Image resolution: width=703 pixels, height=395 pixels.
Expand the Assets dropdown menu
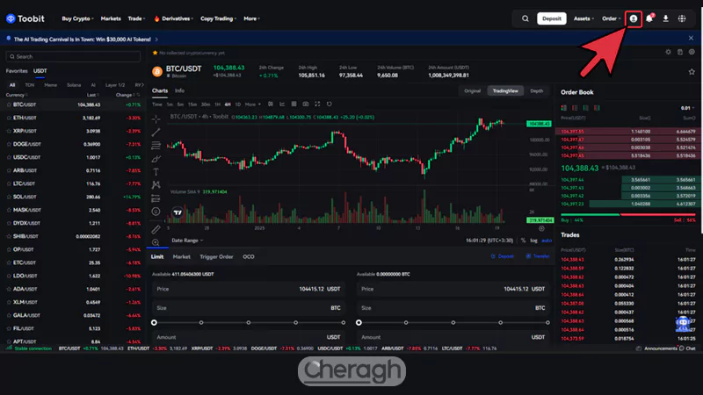pos(583,18)
